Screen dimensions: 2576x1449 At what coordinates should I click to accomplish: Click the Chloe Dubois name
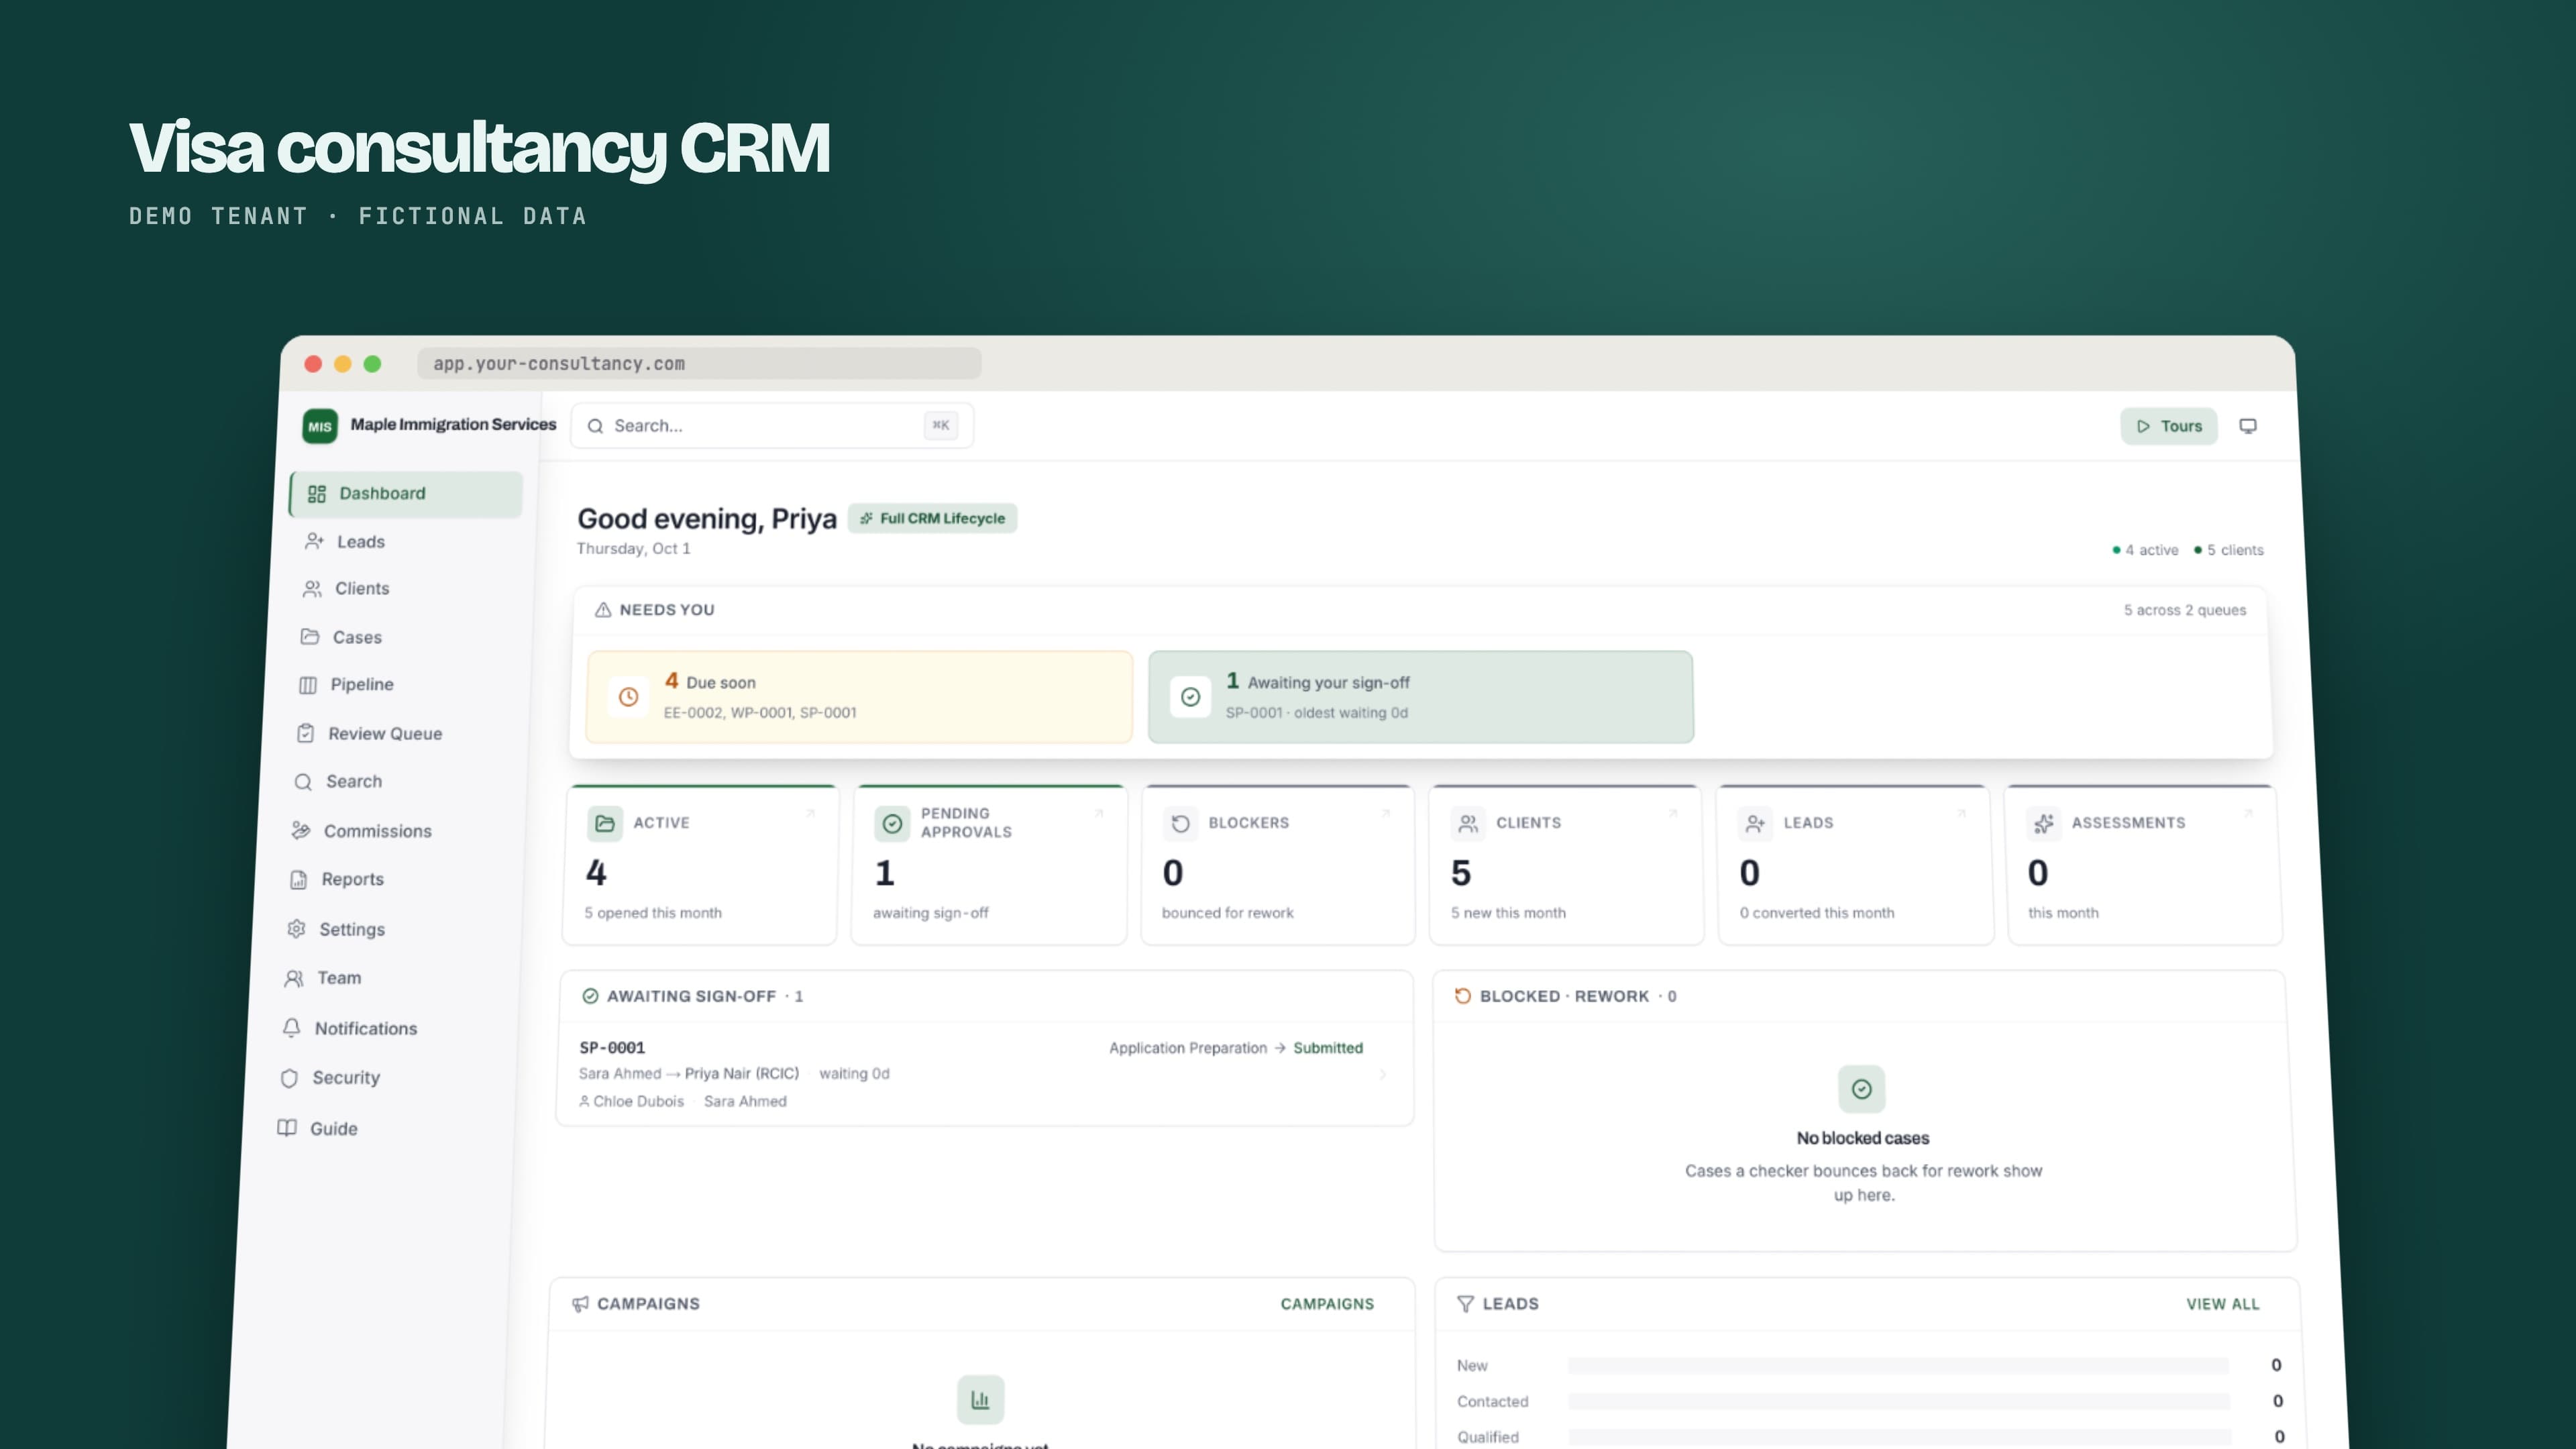[638, 1101]
